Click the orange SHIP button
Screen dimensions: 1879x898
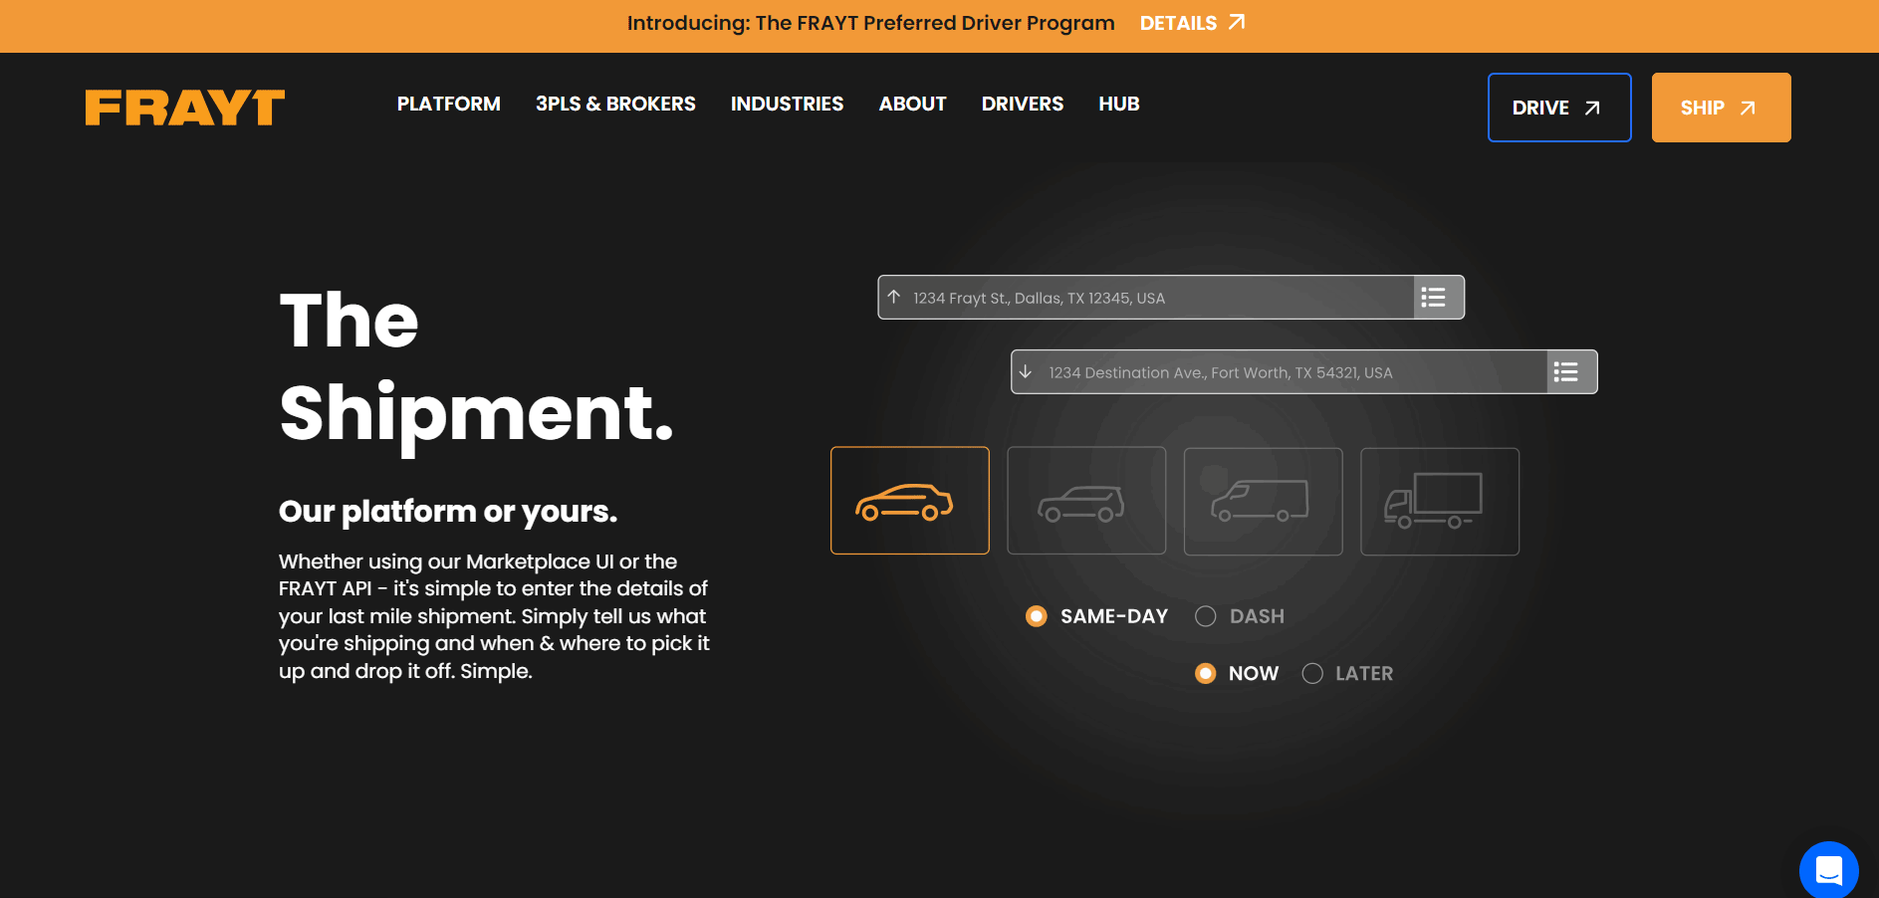(x=1720, y=108)
